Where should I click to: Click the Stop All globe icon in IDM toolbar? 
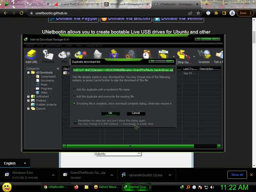pos(80,55)
